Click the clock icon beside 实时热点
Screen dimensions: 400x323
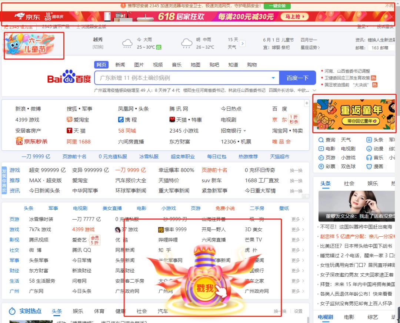(13, 311)
